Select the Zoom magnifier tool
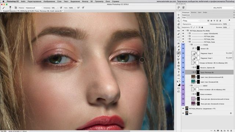The height and width of the screenshot is (132, 235). (178, 21)
